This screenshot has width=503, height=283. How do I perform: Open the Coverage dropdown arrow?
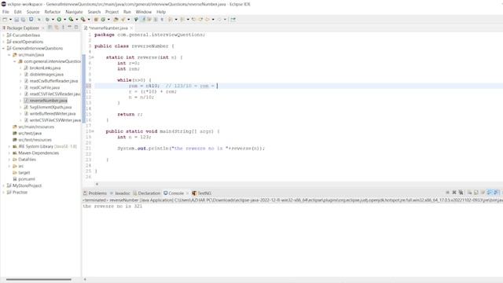(76, 19)
